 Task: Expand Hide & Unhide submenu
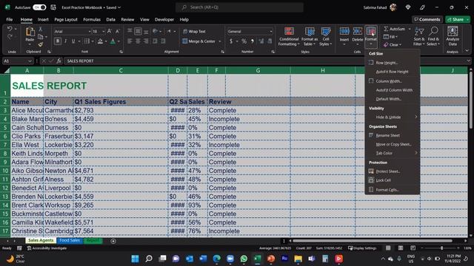[x=393, y=117]
